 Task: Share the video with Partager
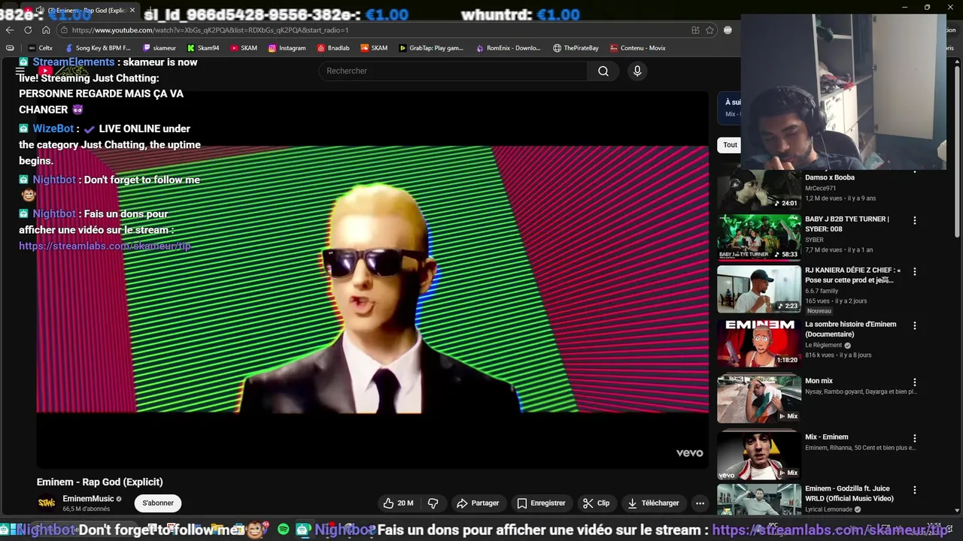click(478, 503)
